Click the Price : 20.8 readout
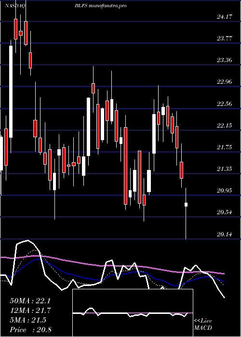This screenshot has width=241, height=337. click(30, 330)
